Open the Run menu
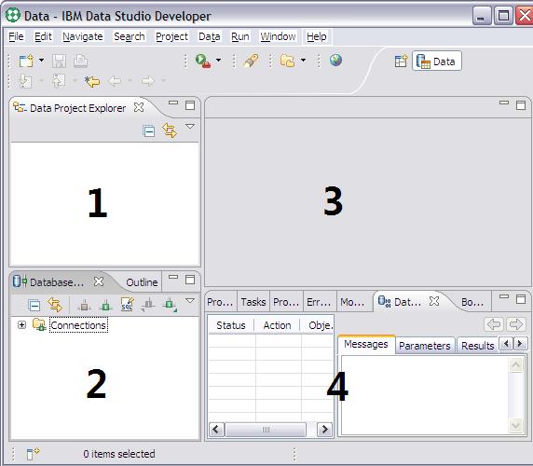Image resolution: width=533 pixels, height=466 pixels. coord(240,36)
